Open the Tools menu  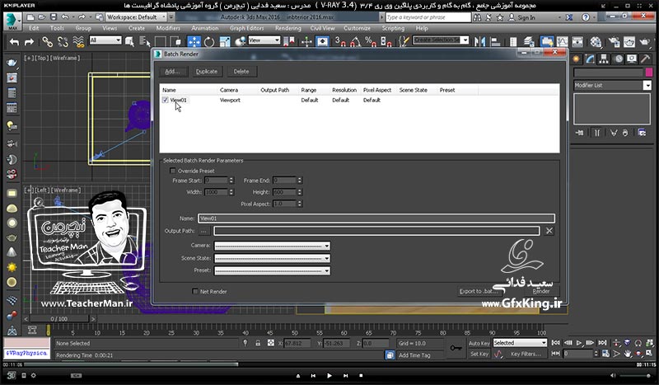pyautogui.click(x=57, y=28)
